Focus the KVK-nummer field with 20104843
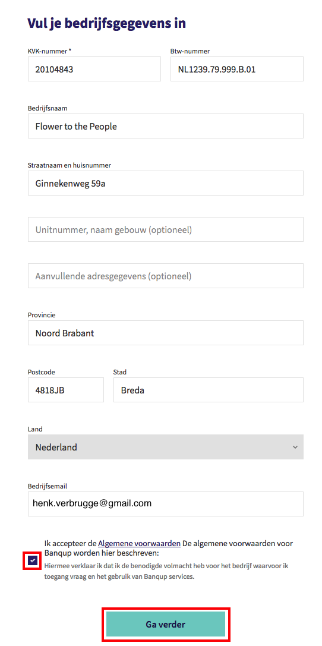322x646 pixels. (94, 69)
